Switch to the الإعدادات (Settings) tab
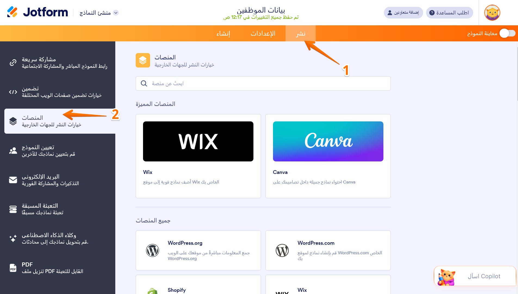This screenshot has width=518, height=294. click(x=263, y=33)
